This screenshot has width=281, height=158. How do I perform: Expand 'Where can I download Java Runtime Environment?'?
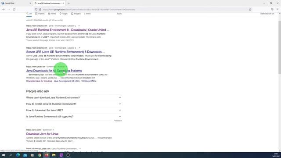click(x=74, y=97)
